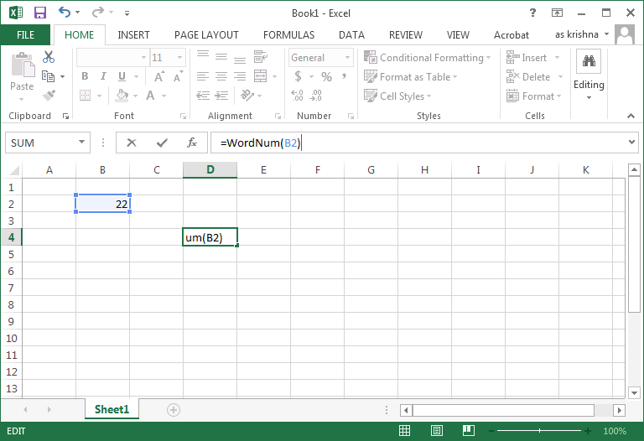Click the Save icon in quick access toolbar

coord(40,13)
